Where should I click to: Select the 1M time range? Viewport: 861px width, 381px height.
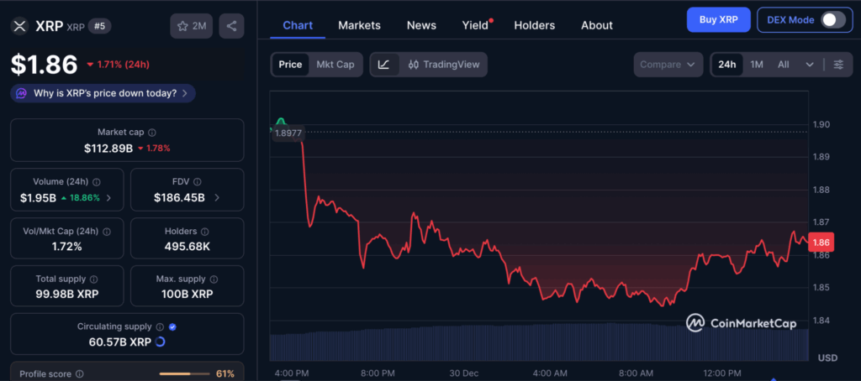757,65
